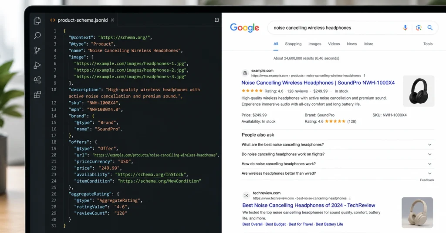This screenshot has width=446, height=233.
Task: Open the SoundPro NWH-1000X4 result title link
Action: [318, 83]
